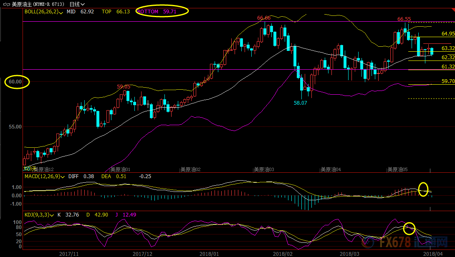
Task: Click the circled MACD crossover point
Action: (423, 189)
